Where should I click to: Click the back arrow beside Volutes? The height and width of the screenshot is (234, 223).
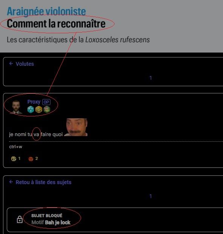tap(11, 64)
